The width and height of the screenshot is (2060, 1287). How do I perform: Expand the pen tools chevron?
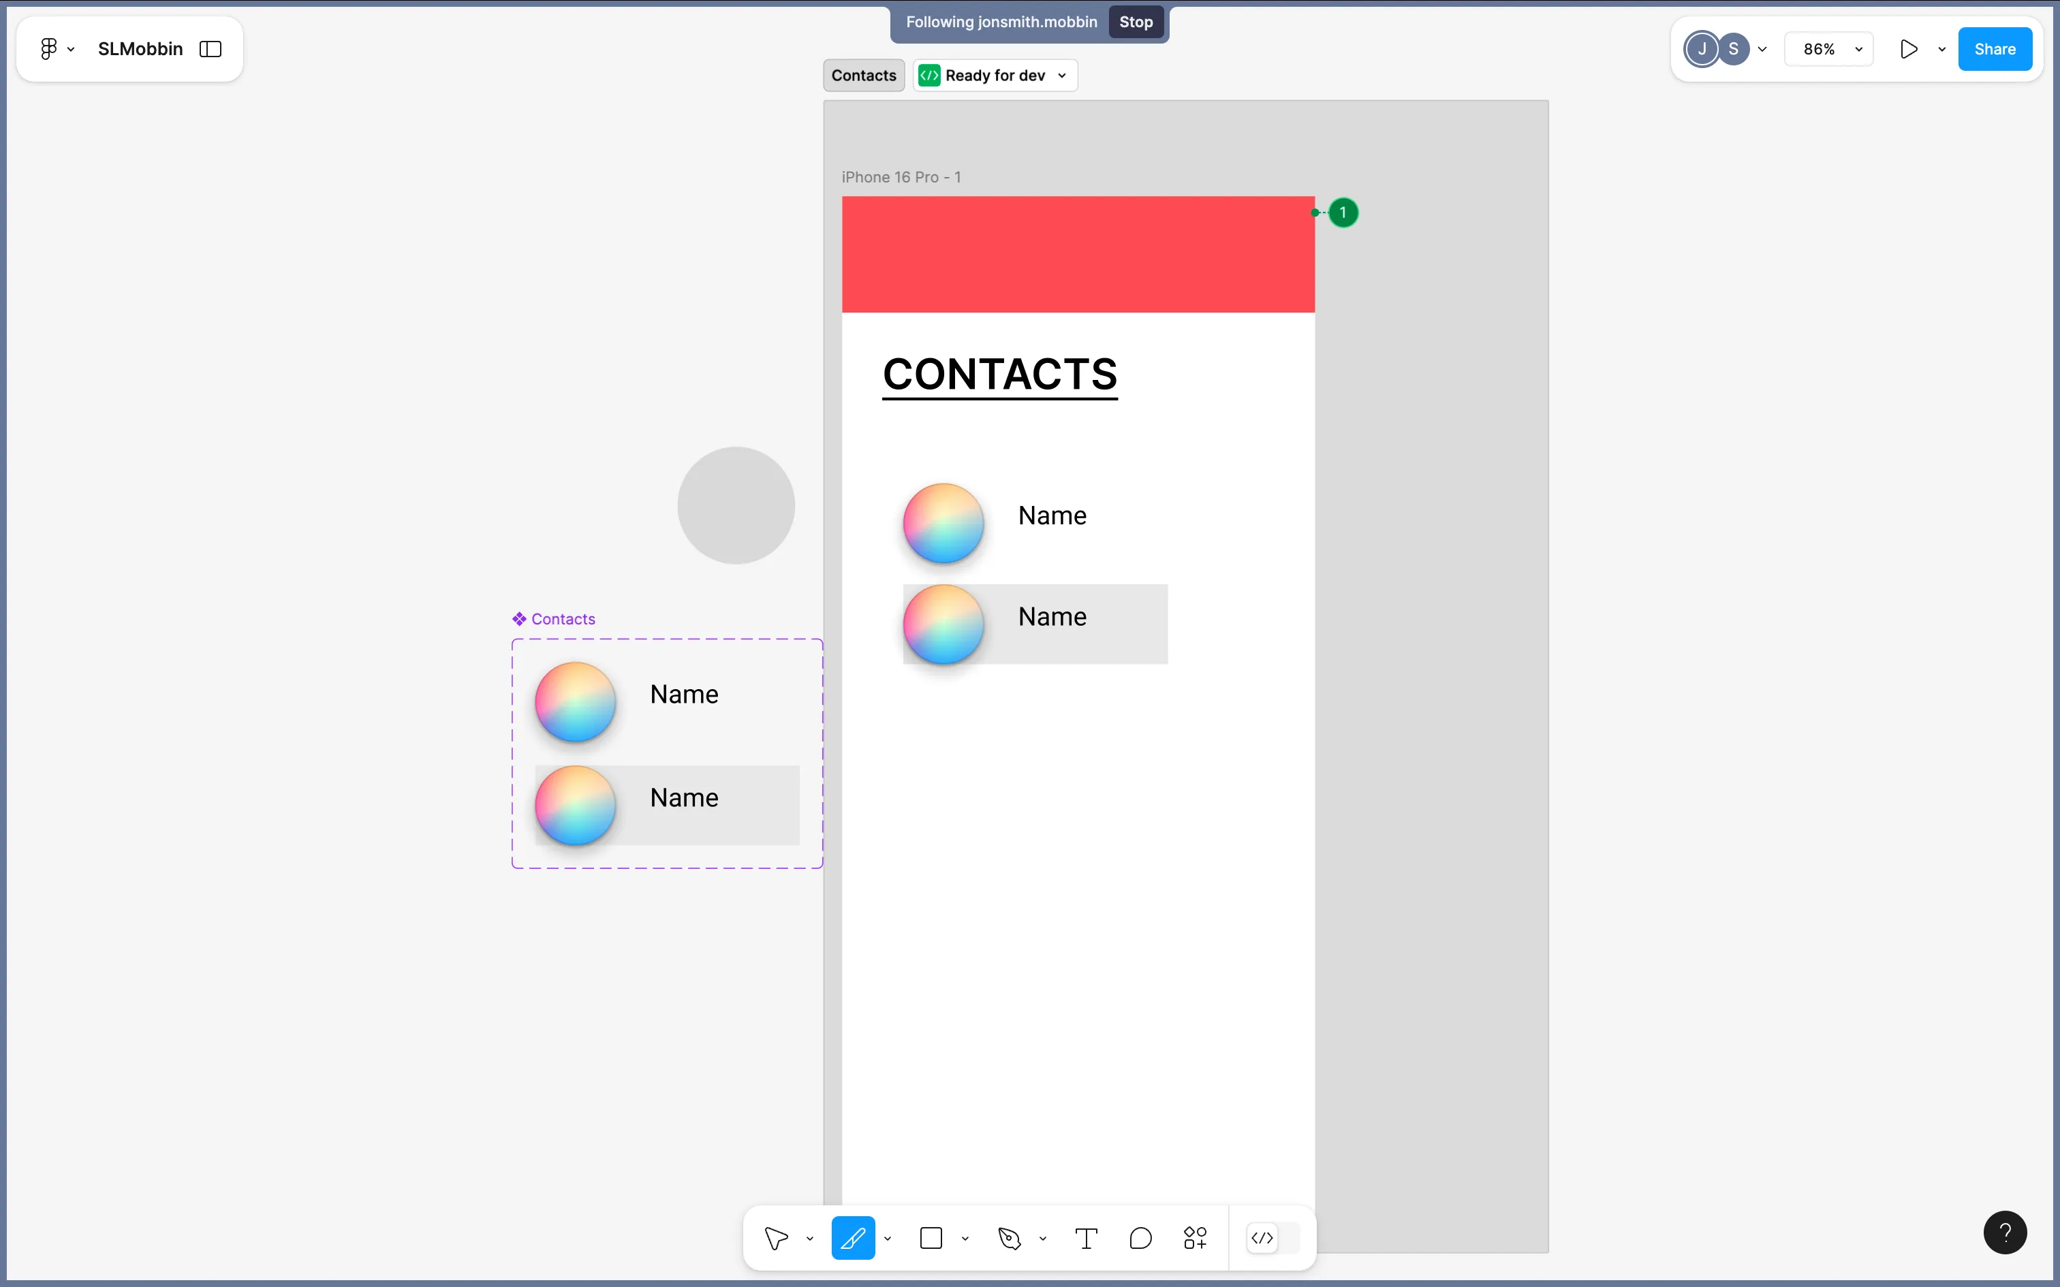click(x=1043, y=1239)
